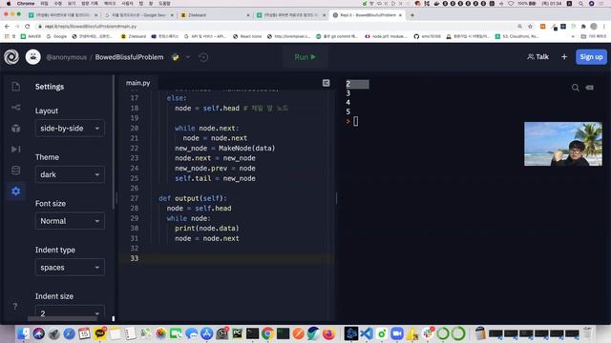
Task: Open the Apple menu
Action: 9,4
